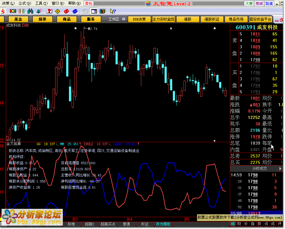Open the 固定收益平台 workspace button
This screenshot has width=285, height=229.
(x=260, y=19)
